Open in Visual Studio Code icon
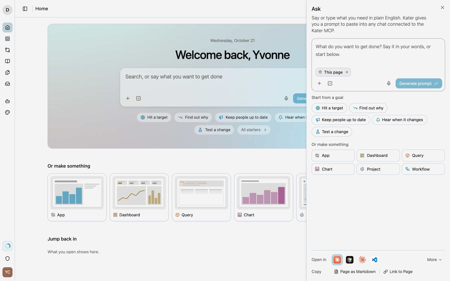This screenshot has height=281, width=450. click(374, 260)
